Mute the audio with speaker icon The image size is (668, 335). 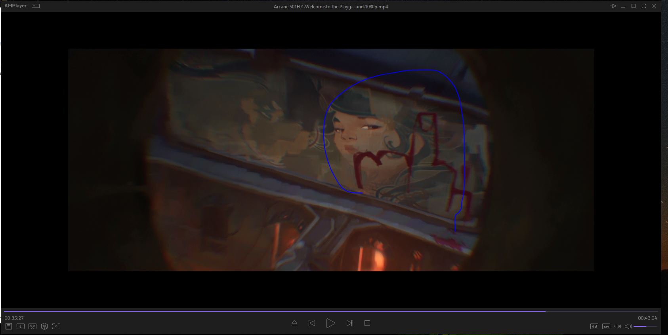pyautogui.click(x=628, y=326)
